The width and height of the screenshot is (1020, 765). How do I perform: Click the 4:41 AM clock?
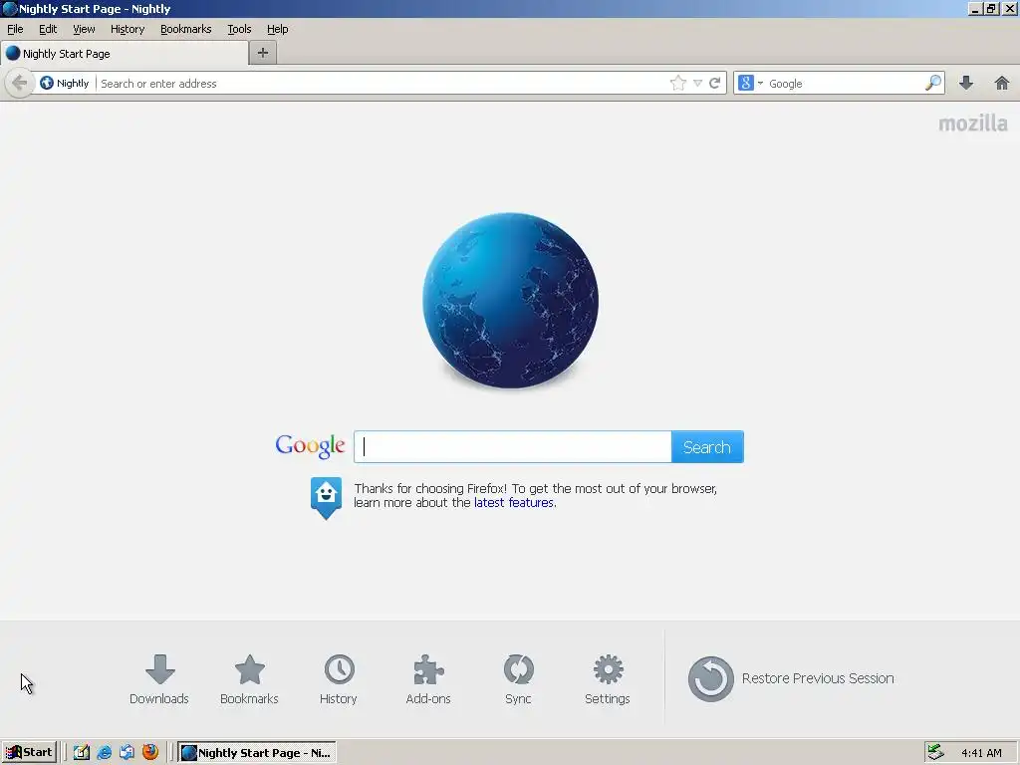pyautogui.click(x=981, y=753)
